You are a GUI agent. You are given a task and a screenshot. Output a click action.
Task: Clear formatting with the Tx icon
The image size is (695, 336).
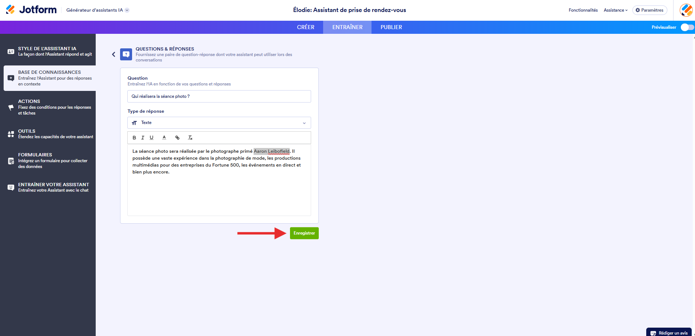[x=190, y=137]
